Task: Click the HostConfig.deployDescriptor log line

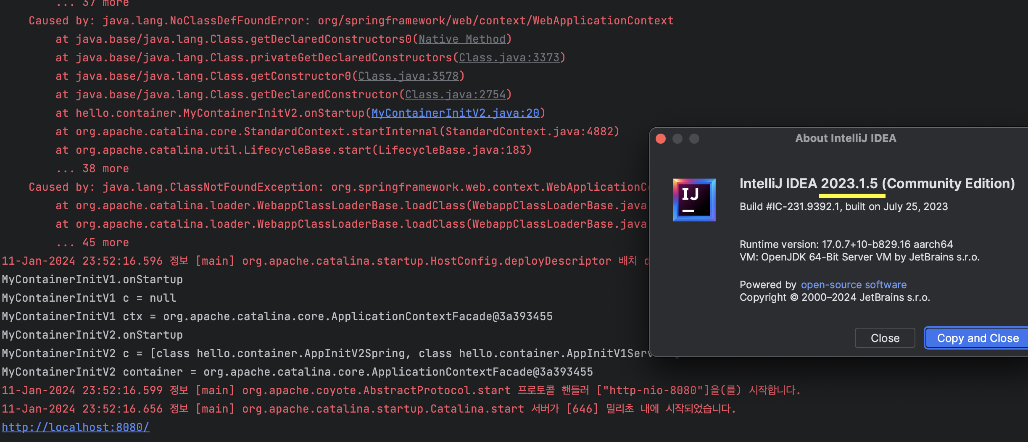Action: pos(325,261)
